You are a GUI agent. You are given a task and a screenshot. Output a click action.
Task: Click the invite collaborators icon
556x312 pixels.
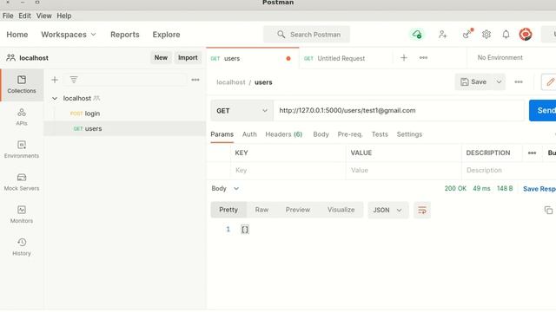442,35
